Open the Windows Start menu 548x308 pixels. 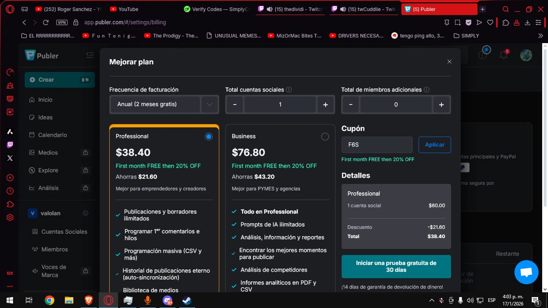coord(10,300)
